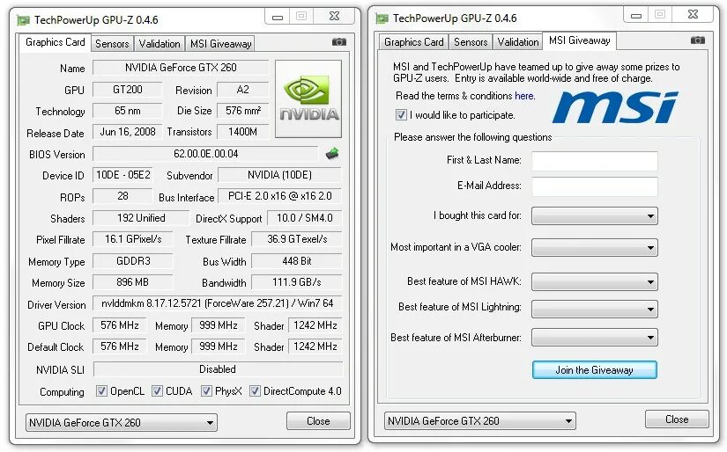727x452 pixels.
Task: Click Technology value '65 nm'
Action: 128,111
